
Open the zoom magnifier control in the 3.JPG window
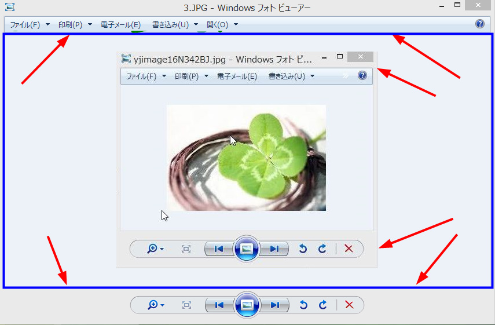[155, 305]
